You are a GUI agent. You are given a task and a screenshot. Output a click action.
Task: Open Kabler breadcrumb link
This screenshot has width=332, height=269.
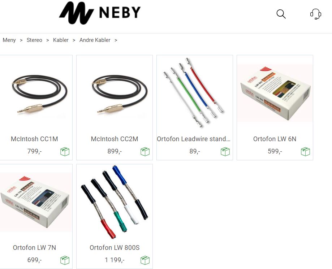(x=61, y=40)
